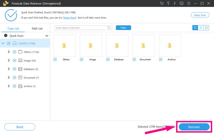
Task: Uncheck Image (54) checkbox in tree
Action: point(14,60)
